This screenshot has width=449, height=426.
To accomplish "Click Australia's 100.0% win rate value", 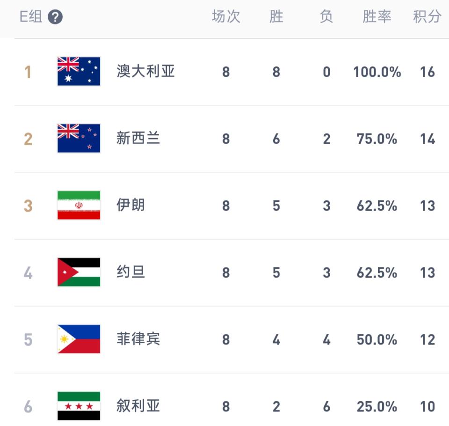I will tap(377, 72).
